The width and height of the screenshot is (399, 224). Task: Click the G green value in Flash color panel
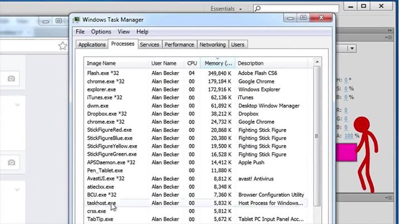coord(346,118)
